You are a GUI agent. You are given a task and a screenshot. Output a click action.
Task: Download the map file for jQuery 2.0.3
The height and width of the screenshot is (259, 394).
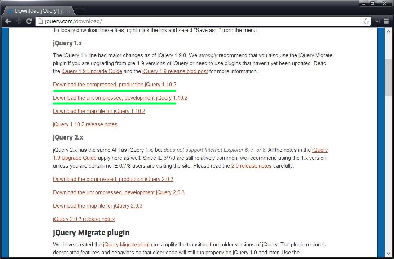click(x=97, y=206)
